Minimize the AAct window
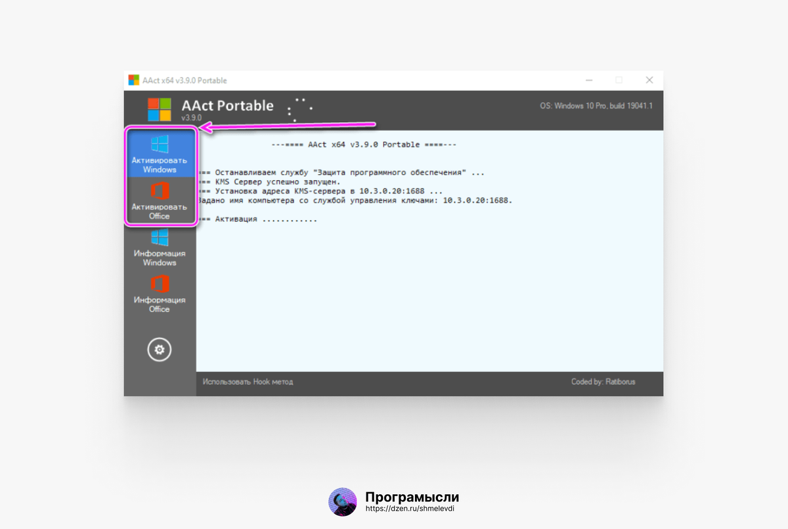Image resolution: width=788 pixels, height=529 pixels. 588,80
